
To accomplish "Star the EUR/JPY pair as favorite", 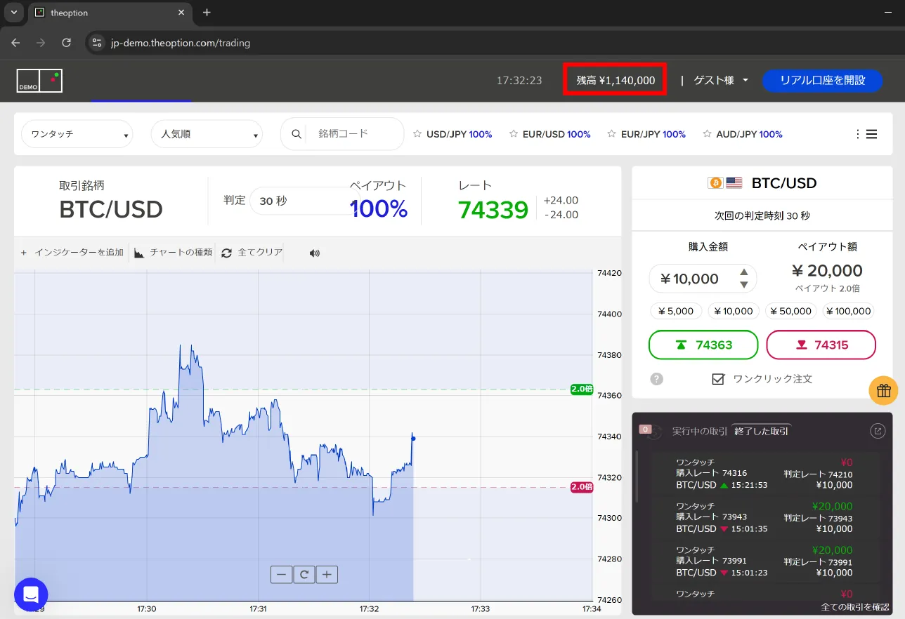I will (x=611, y=134).
